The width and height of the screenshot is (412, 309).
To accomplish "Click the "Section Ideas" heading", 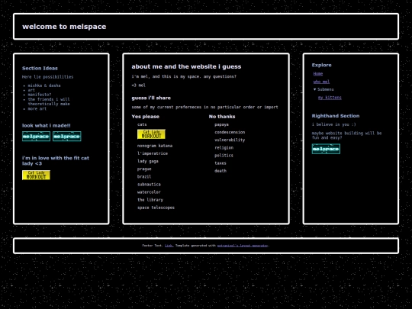I will [x=40, y=69].
